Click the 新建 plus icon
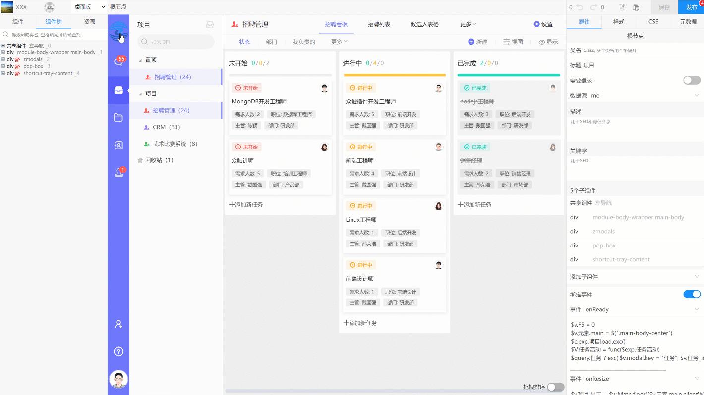The height and width of the screenshot is (395, 704). coord(471,42)
